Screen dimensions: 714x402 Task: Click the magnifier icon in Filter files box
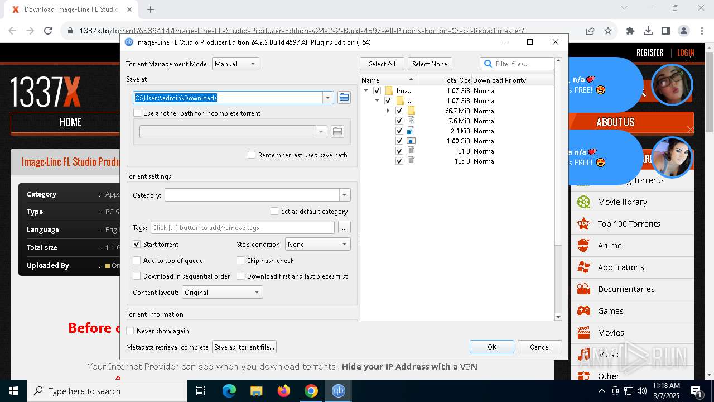488,64
